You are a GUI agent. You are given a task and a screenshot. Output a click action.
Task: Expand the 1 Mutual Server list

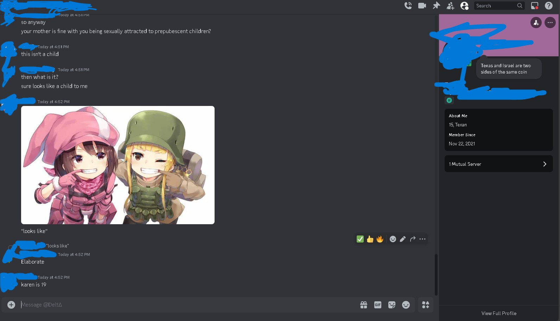point(499,164)
